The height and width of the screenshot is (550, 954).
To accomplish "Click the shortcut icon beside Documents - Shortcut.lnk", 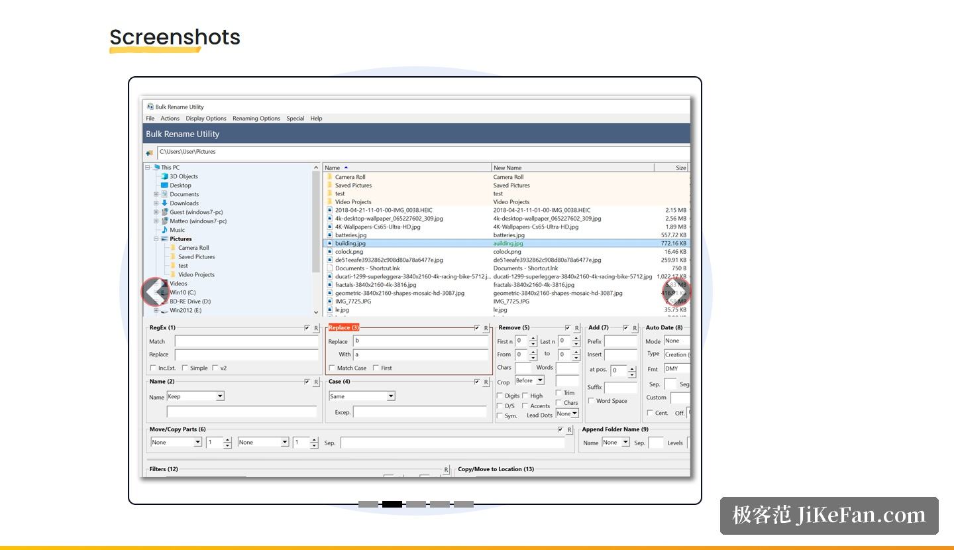I will 329,268.
